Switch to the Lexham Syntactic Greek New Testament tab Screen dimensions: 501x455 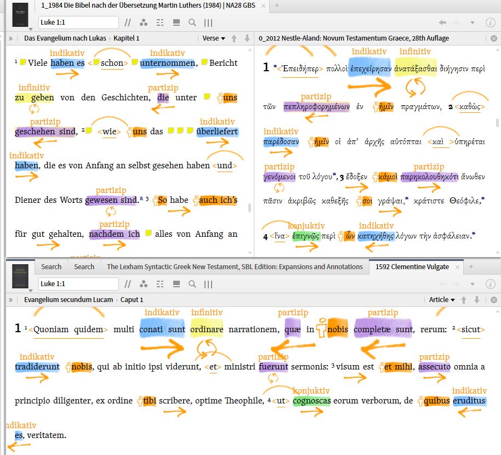(235, 267)
